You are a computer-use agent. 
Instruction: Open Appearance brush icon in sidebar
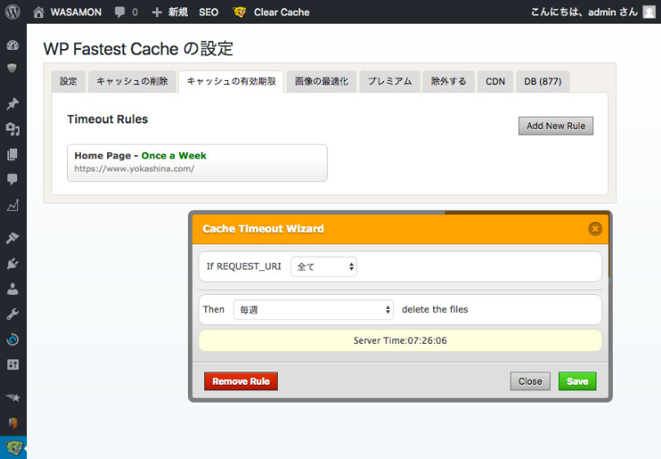click(x=12, y=238)
